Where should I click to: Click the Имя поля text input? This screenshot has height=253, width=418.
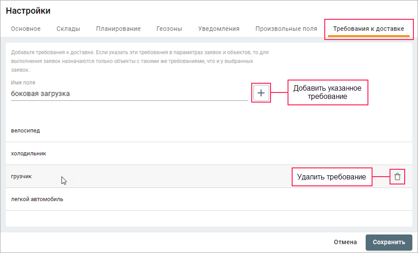[129, 93]
